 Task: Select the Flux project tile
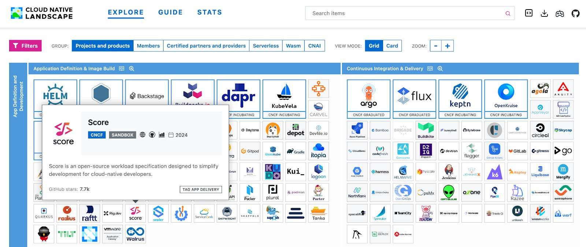click(x=414, y=99)
